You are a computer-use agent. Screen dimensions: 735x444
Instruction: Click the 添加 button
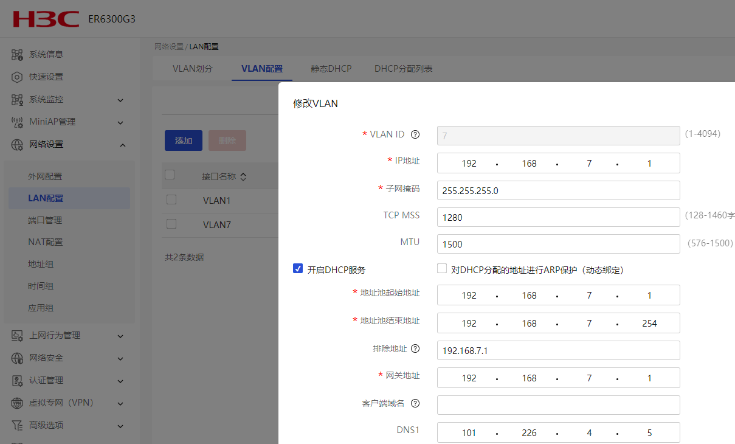pyautogui.click(x=183, y=140)
